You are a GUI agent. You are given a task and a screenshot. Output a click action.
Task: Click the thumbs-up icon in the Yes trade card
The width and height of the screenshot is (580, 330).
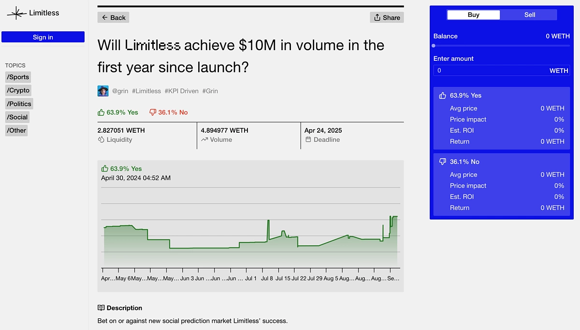click(442, 96)
